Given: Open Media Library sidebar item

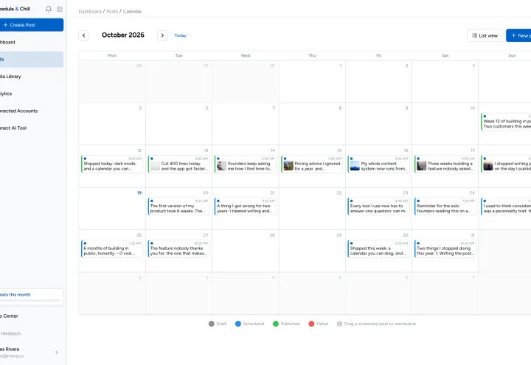Looking at the screenshot, I should pos(31,77).
